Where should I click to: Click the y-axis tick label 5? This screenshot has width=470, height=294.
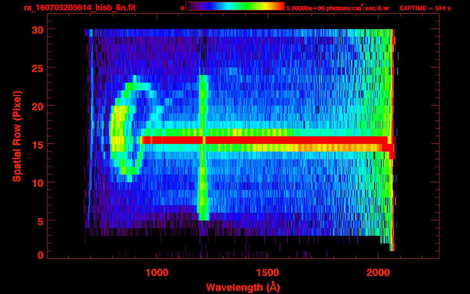(41, 221)
